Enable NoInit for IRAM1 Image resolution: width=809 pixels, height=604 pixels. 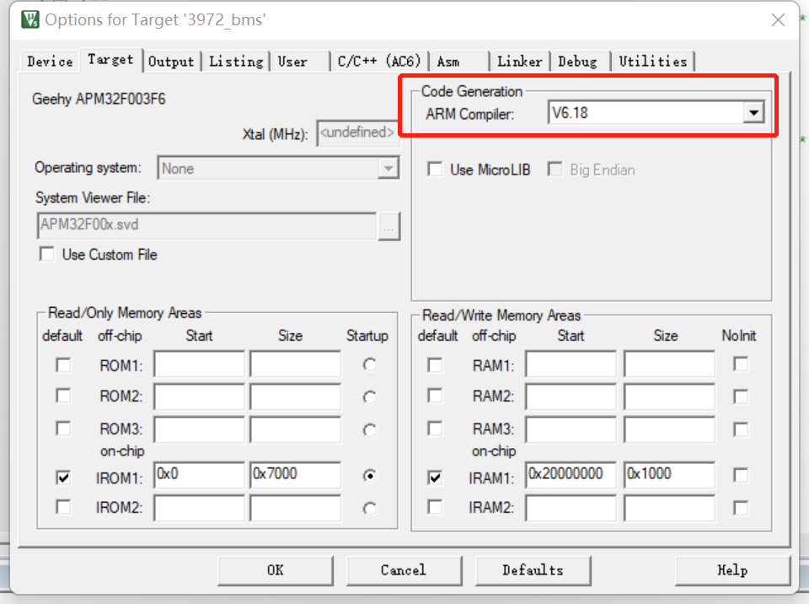coord(741,475)
